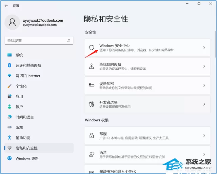Expand Windows 安全中心 chevron
The image size is (217, 174).
pos(204,48)
